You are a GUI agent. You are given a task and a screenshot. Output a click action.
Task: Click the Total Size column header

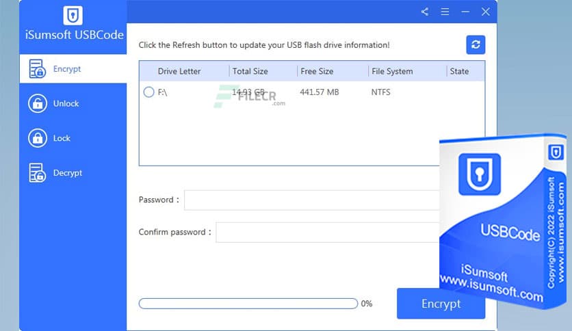point(250,71)
